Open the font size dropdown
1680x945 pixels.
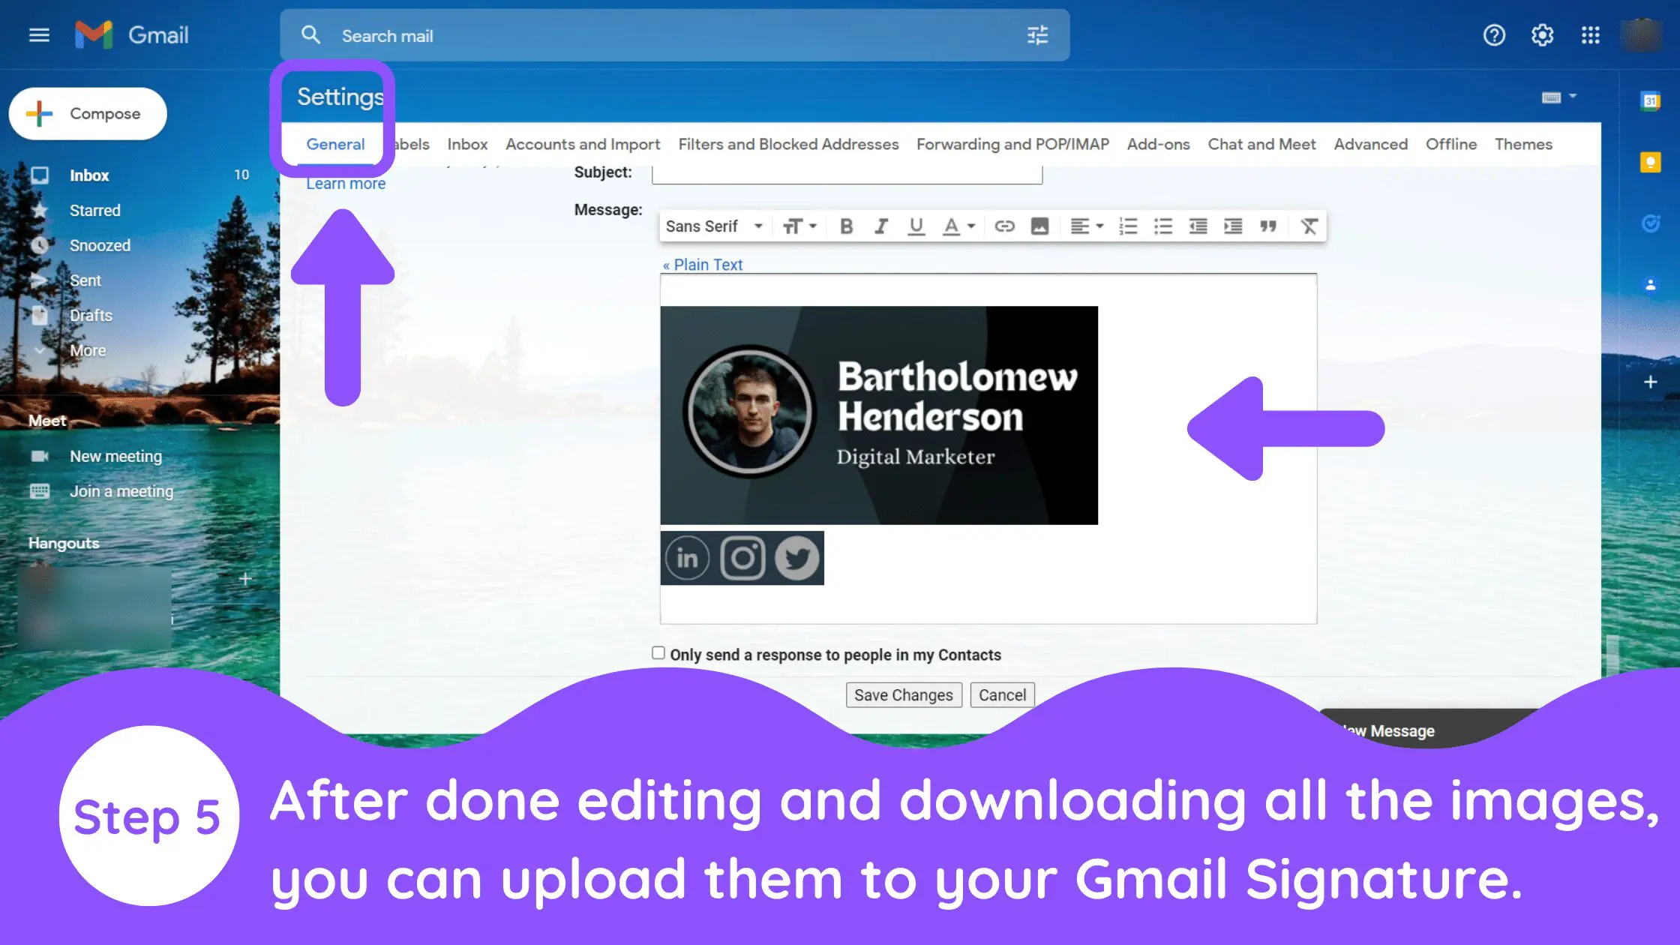point(799,226)
